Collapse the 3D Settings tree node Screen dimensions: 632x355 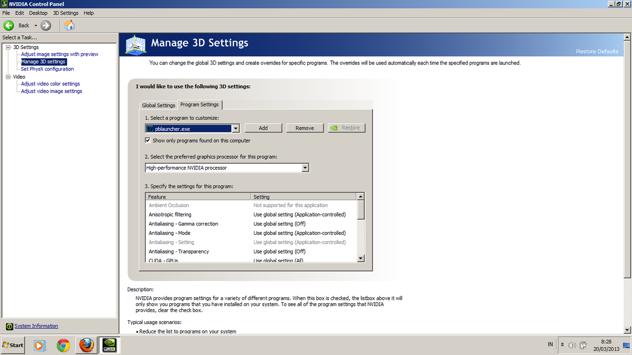[x=8, y=47]
